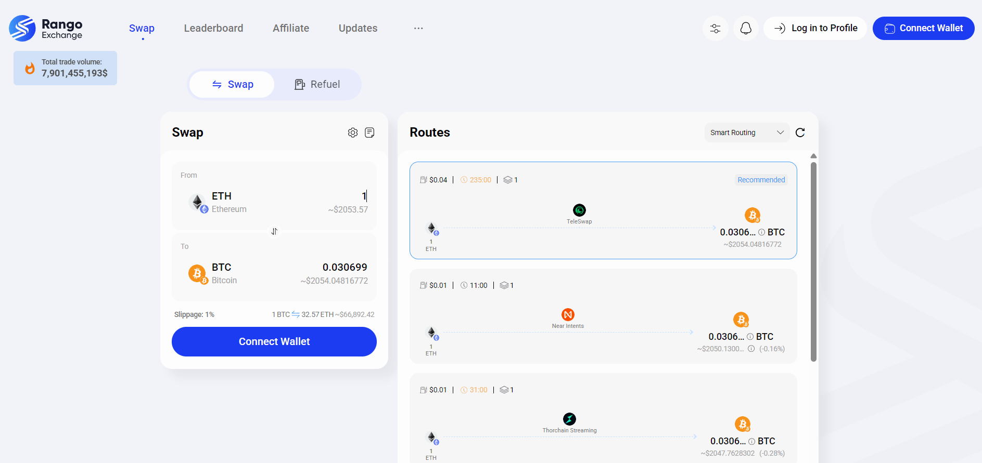
Task: Go to the Affiliate page
Action: point(291,28)
